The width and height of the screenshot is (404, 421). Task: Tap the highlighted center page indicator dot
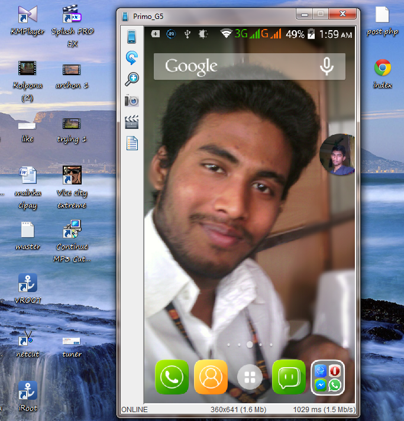250,345
